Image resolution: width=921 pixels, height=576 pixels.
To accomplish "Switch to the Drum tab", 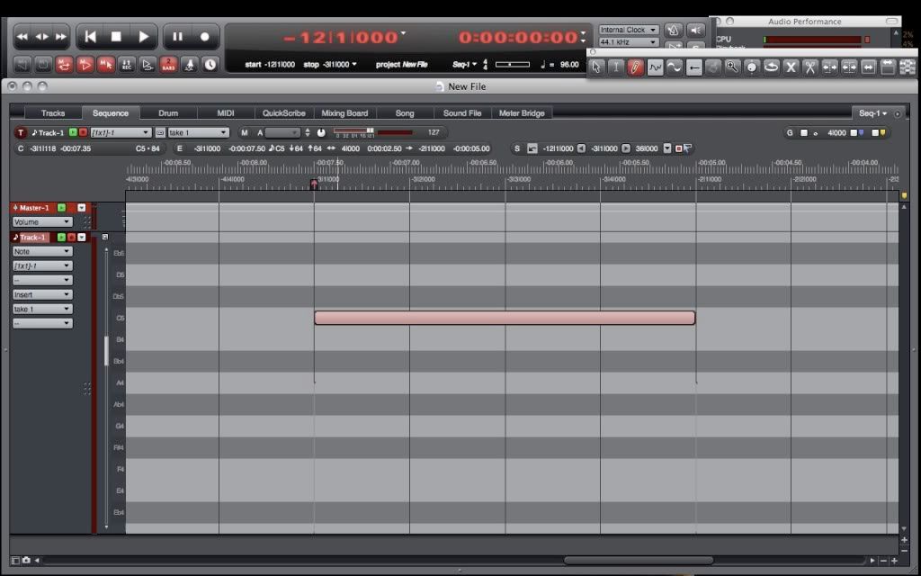I will pos(168,112).
